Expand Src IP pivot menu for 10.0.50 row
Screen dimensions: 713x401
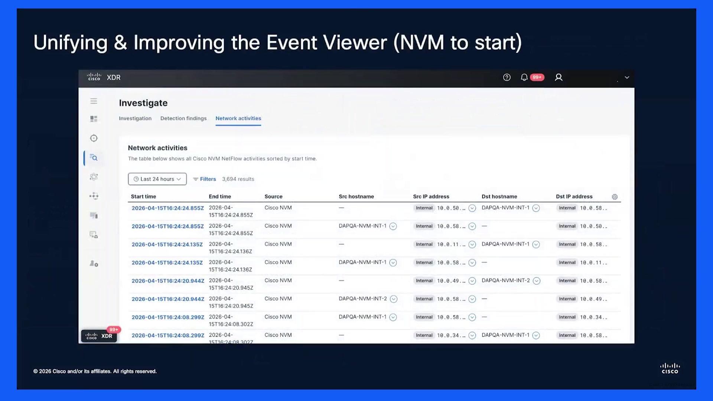[472, 208]
